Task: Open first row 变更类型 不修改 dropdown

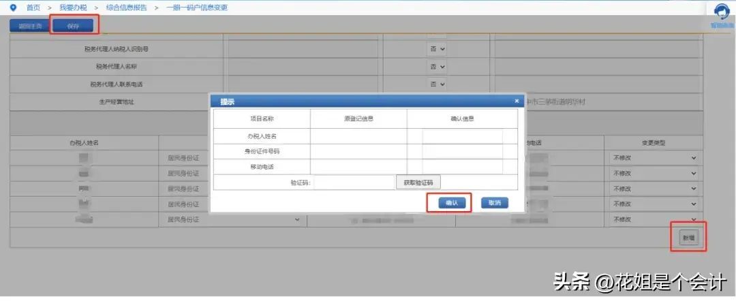Action: pos(654,157)
